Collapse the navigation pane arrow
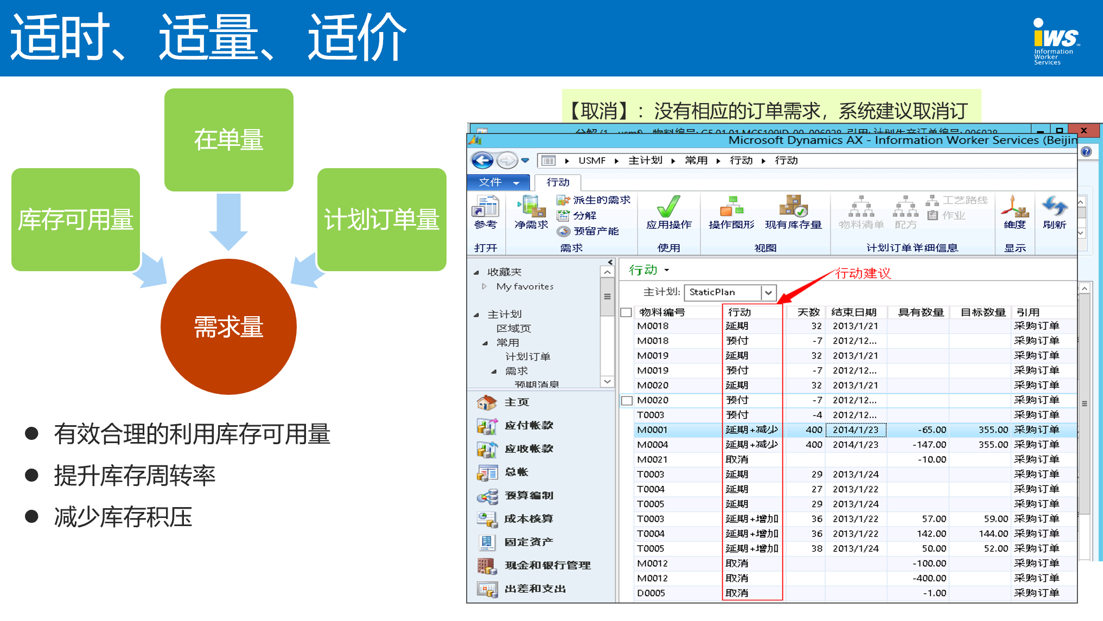Viewport: 1103px width, 621px height. 610,262
